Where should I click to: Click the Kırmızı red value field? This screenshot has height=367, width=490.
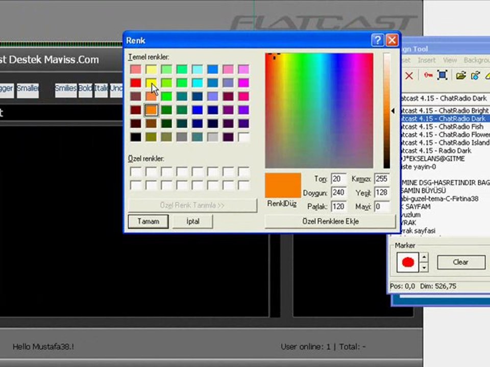[x=382, y=179]
